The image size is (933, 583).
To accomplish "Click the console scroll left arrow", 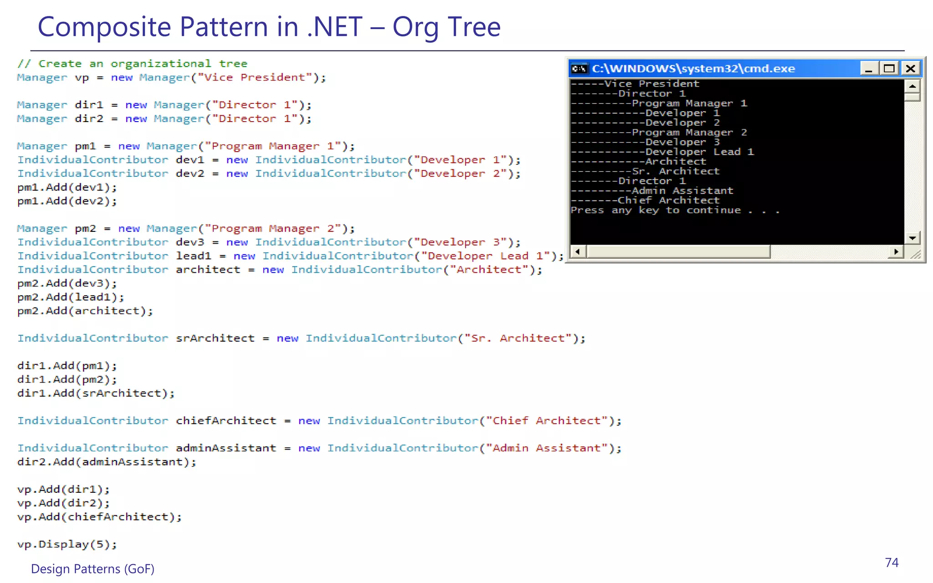I will pyautogui.click(x=578, y=252).
